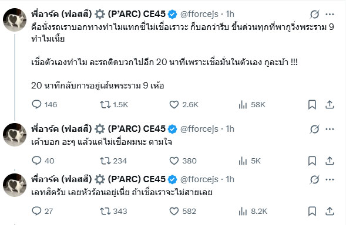
Task: Share the third tweet
Action: [x=330, y=212]
